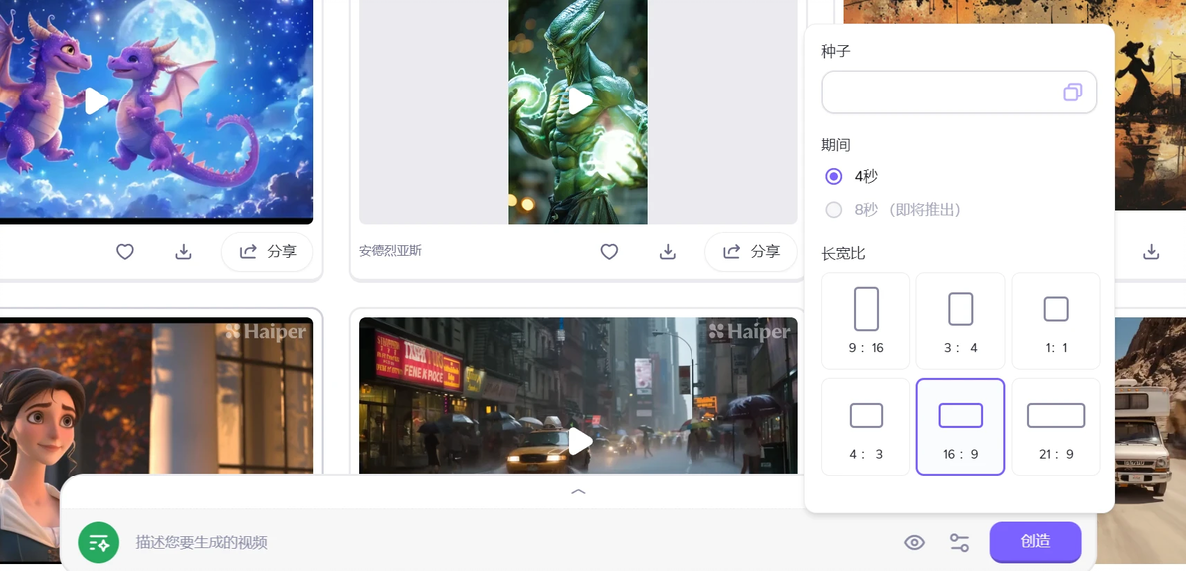Open the orange silhouette artwork thumbnail
The width and height of the screenshot is (1186, 571).
(x=1150, y=105)
